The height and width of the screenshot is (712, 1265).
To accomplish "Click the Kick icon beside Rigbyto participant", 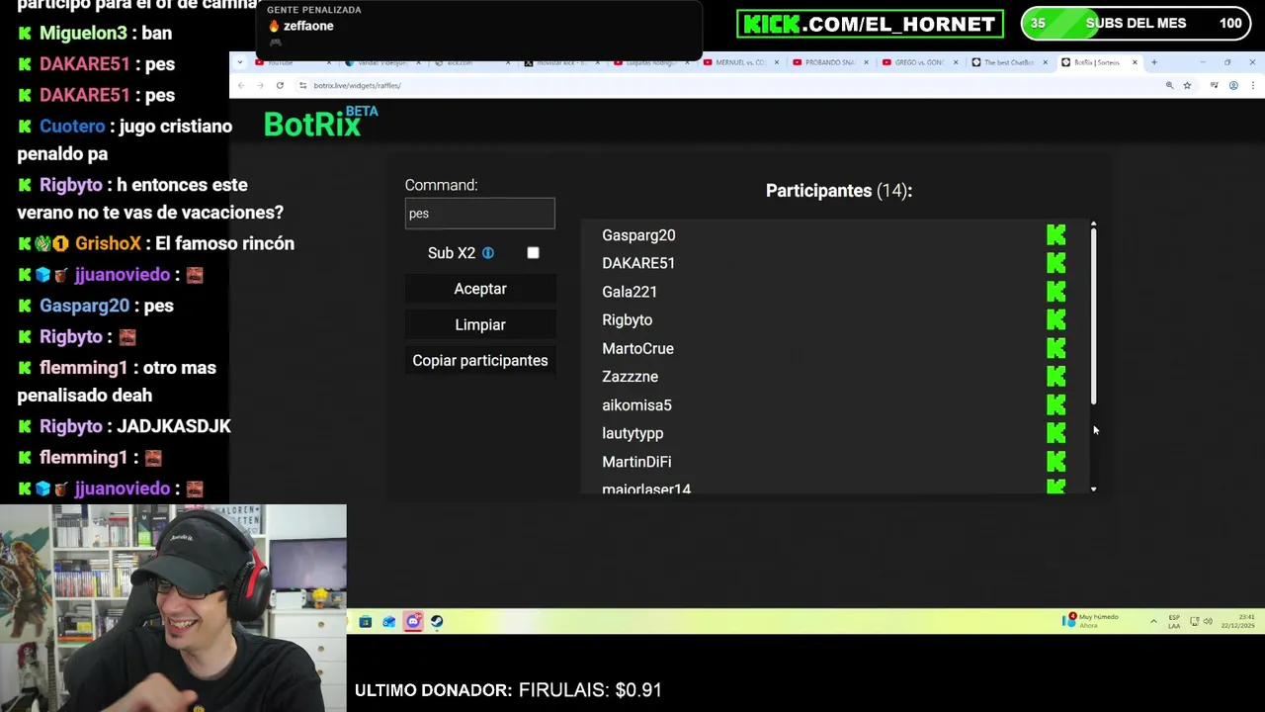I will [x=1055, y=319].
